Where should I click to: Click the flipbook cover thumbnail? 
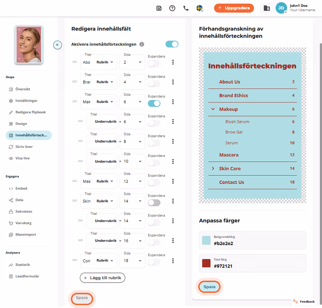click(x=29, y=45)
